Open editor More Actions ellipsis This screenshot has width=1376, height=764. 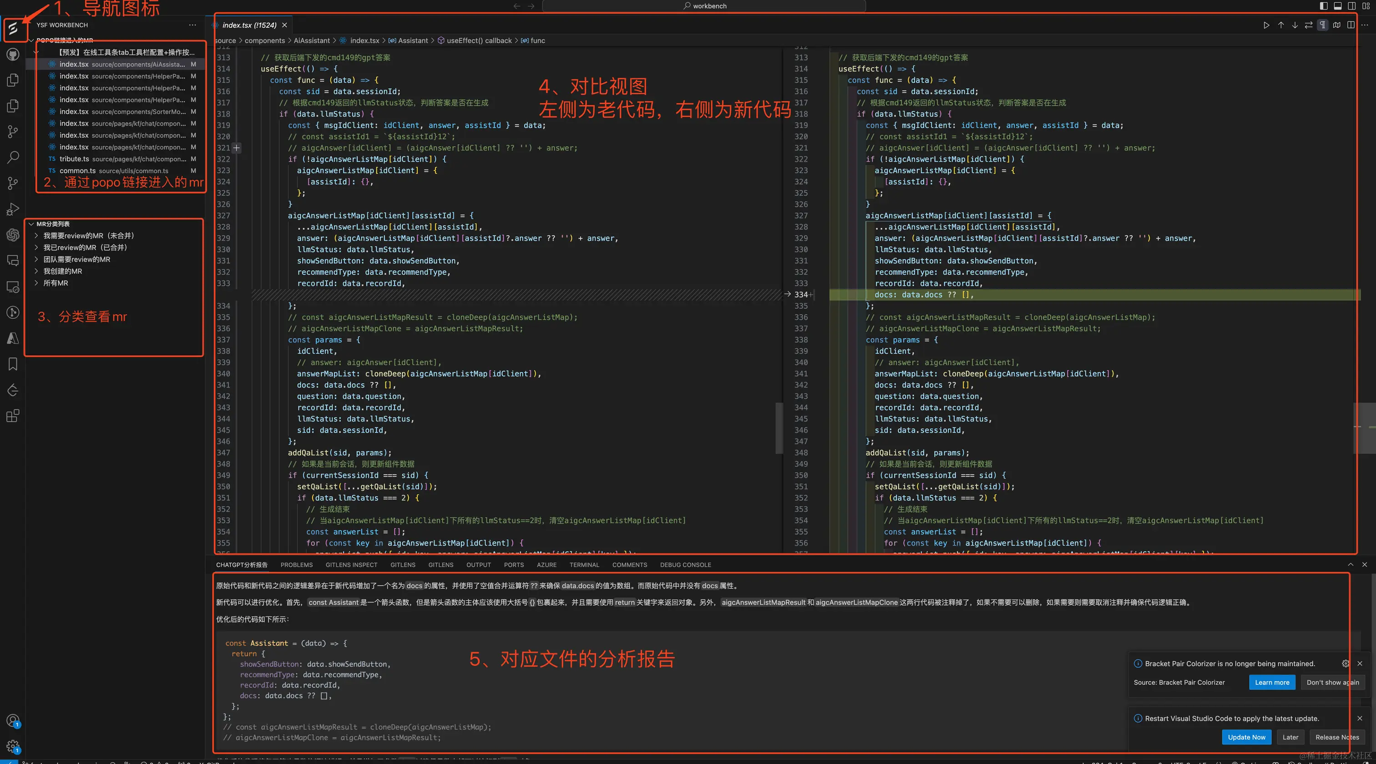[1365, 25]
